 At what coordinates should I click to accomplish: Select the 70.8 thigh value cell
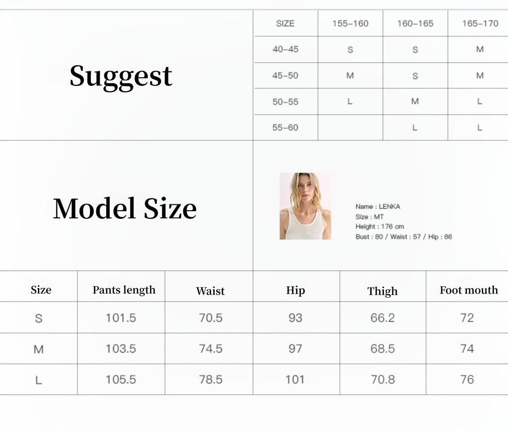pos(382,379)
